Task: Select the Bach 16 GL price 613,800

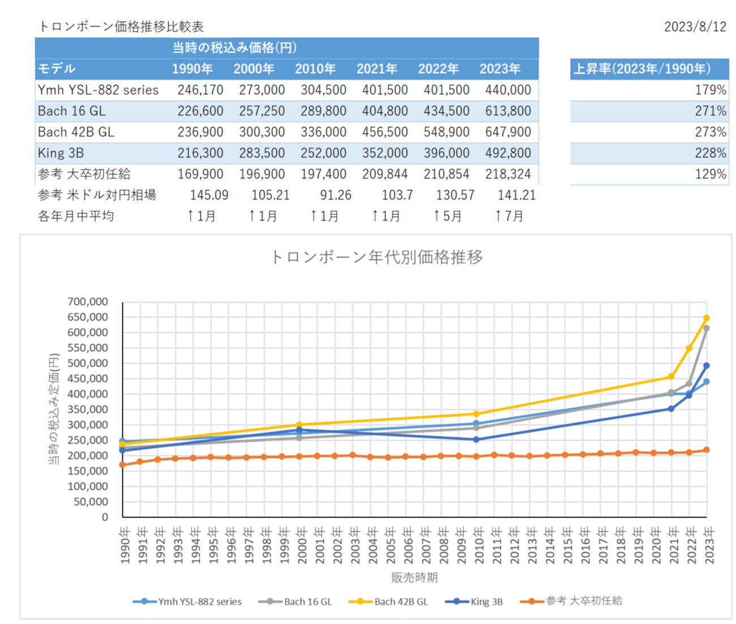Action: tap(508, 111)
